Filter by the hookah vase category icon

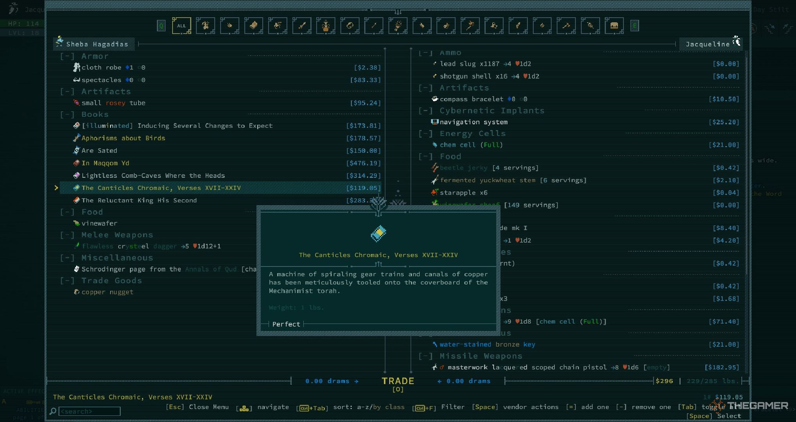pos(326,26)
